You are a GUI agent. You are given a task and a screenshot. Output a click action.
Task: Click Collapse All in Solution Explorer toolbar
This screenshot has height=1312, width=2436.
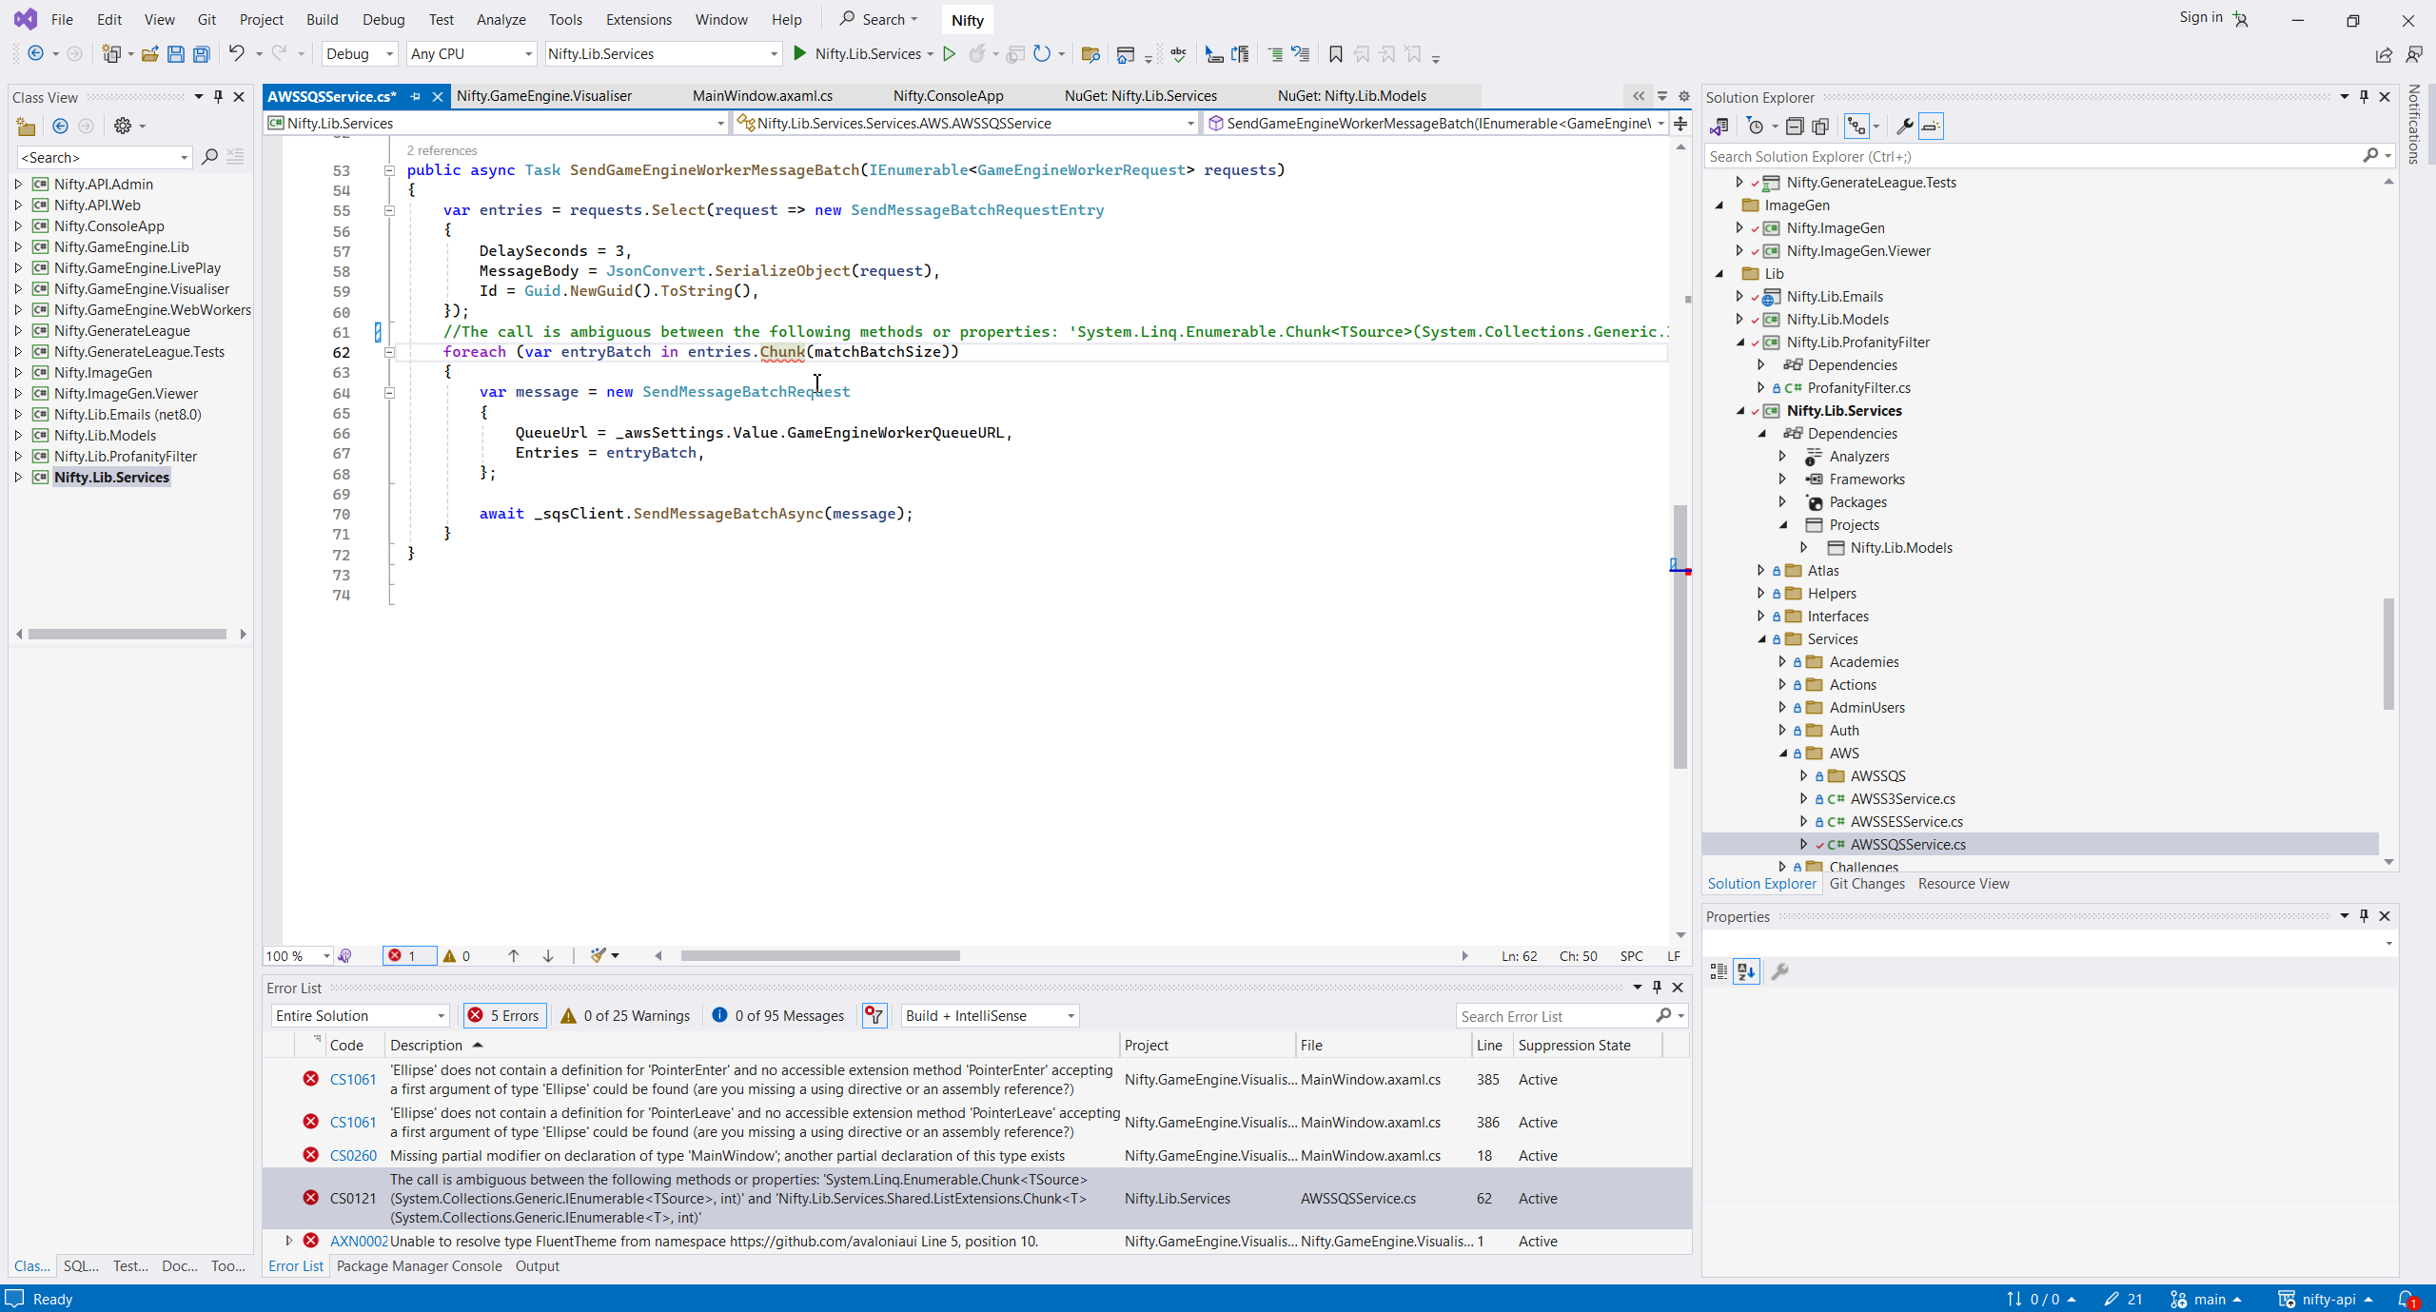pyautogui.click(x=1794, y=126)
